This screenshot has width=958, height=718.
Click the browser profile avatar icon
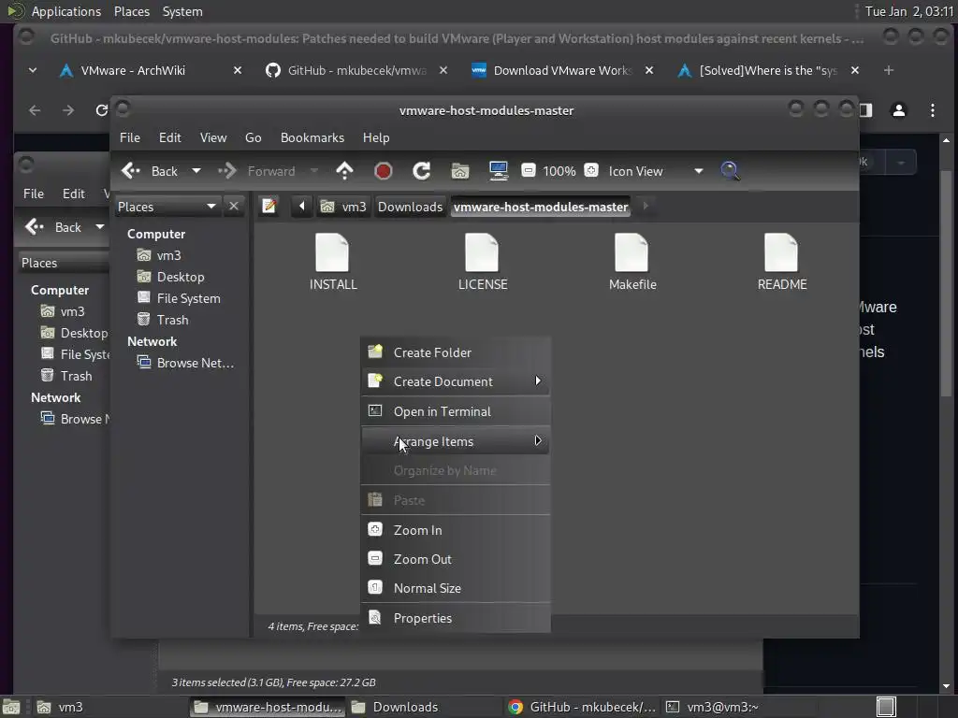pos(899,110)
